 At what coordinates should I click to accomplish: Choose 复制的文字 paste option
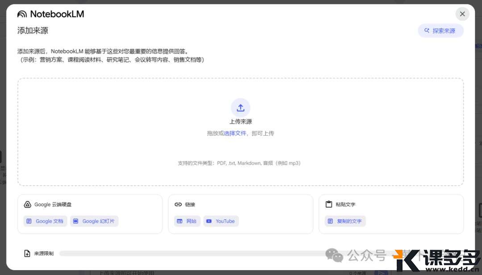(345, 221)
